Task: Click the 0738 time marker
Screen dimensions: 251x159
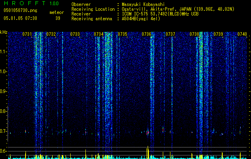Action: (x=194, y=34)
